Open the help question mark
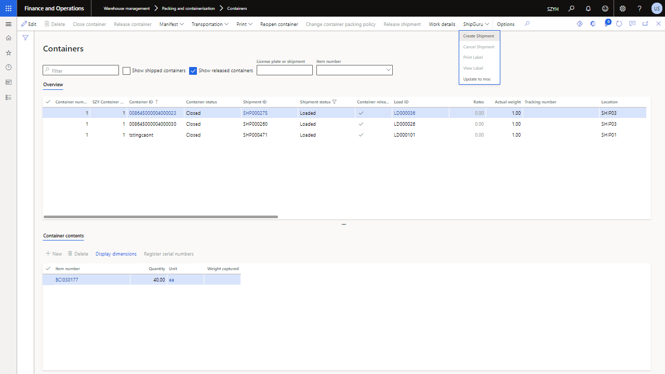 pyautogui.click(x=640, y=8)
